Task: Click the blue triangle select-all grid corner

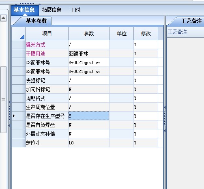Action: pos(19,34)
